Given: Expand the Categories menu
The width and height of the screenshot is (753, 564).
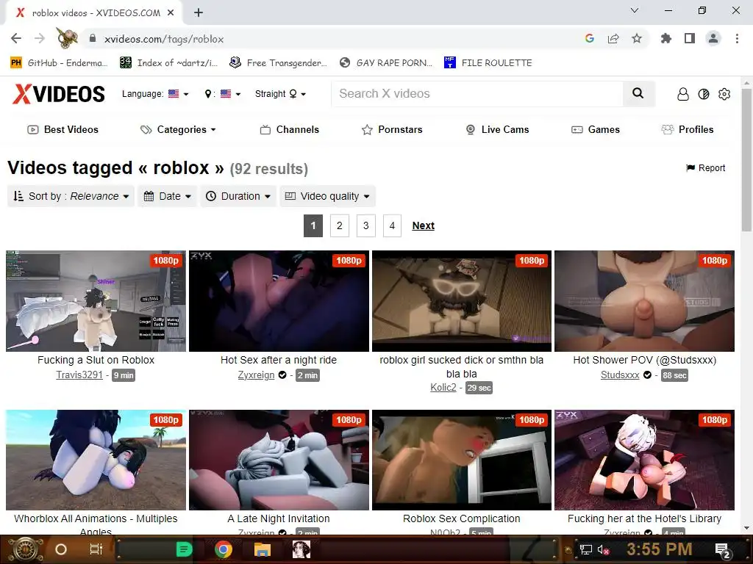Looking at the screenshot, I should pos(178,129).
